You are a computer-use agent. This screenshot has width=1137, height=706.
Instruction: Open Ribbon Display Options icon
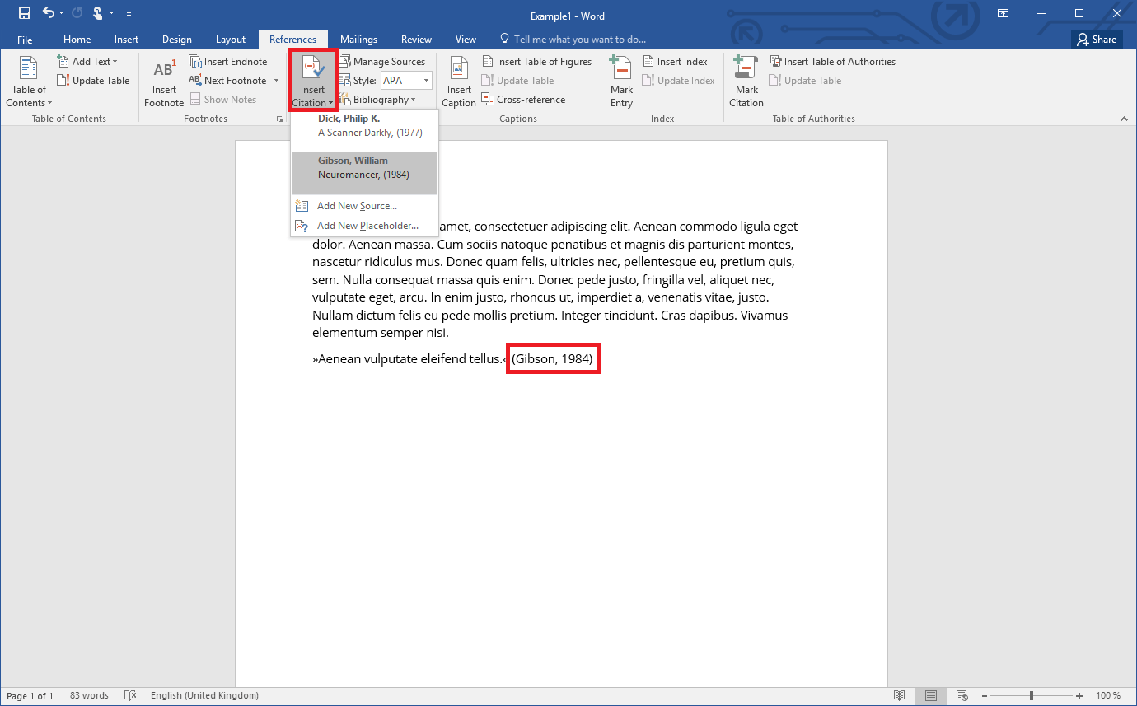[1004, 13]
